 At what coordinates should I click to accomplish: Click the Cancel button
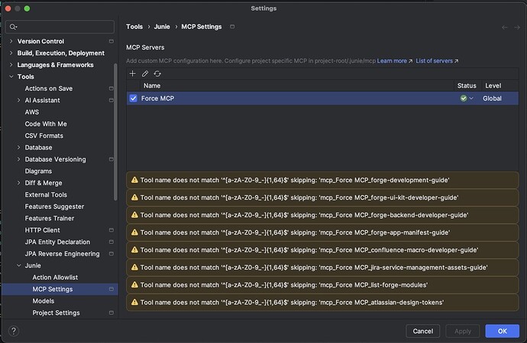[x=422, y=331]
